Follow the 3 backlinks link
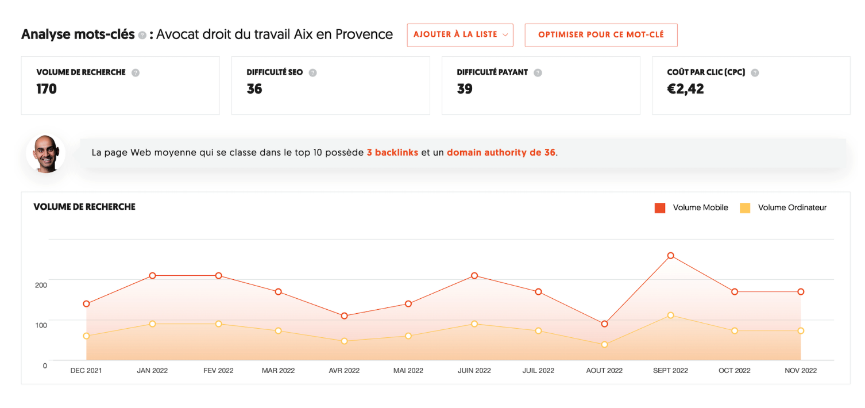865x408 pixels. tap(392, 153)
